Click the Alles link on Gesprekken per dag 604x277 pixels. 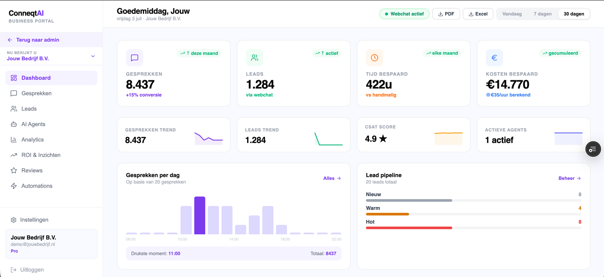point(332,178)
